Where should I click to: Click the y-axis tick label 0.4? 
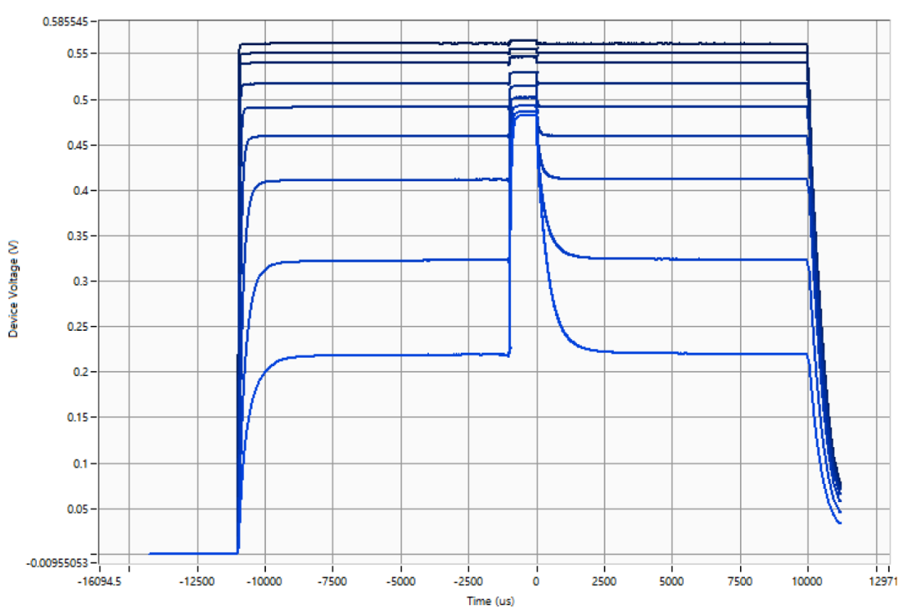click(x=80, y=191)
